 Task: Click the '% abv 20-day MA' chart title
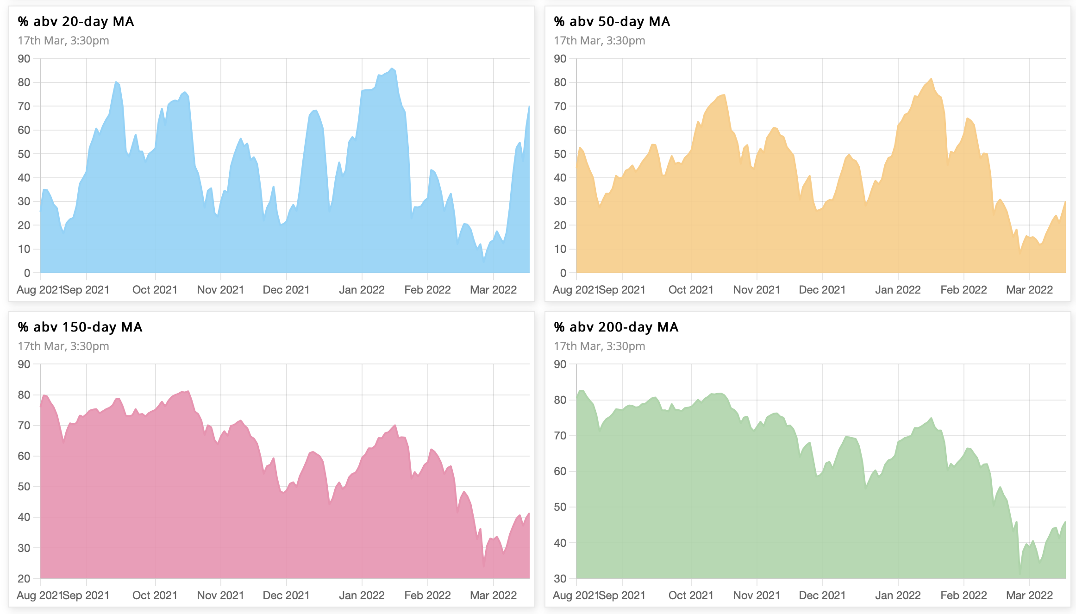(x=76, y=22)
